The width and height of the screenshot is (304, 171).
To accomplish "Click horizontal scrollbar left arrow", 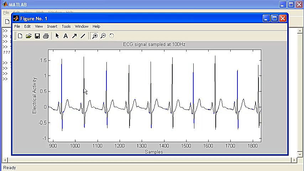I will [5, 160].
